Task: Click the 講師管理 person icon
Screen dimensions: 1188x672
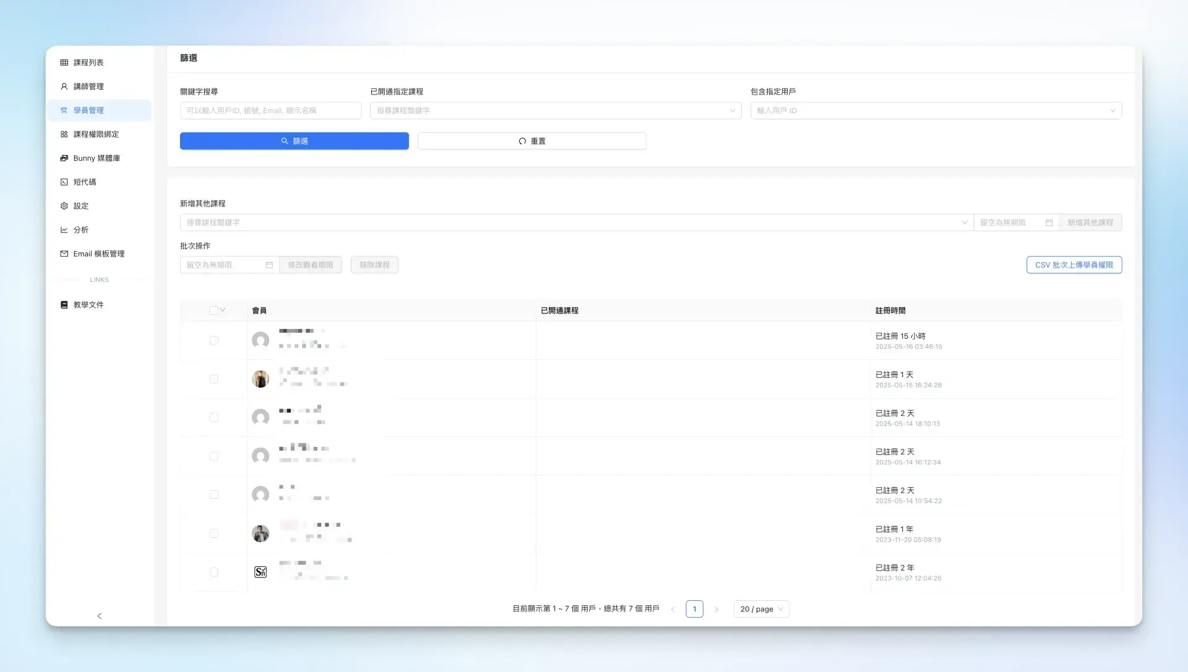Action: click(x=64, y=87)
